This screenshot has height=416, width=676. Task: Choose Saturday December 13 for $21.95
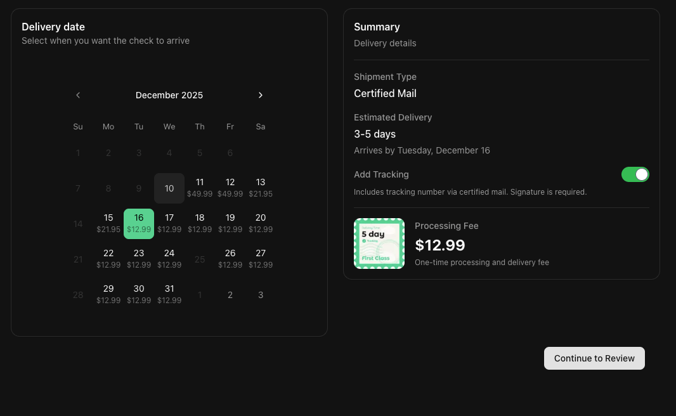[x=261, y=188]
